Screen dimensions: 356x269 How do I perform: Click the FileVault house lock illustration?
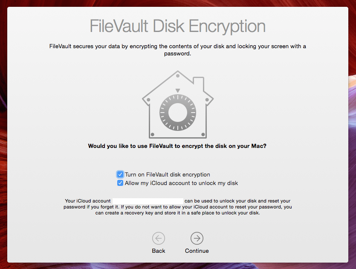click(x=178, y=104)
